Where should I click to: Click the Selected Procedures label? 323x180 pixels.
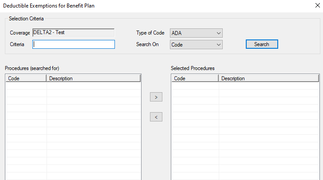[x=193, y=68]
